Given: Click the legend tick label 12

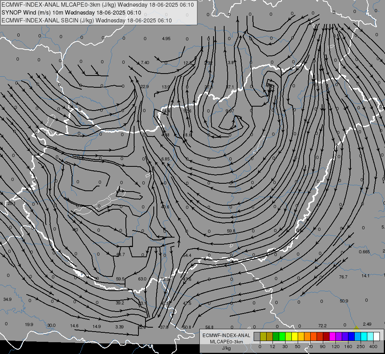Looking at the screenshot, I should 273,347.
